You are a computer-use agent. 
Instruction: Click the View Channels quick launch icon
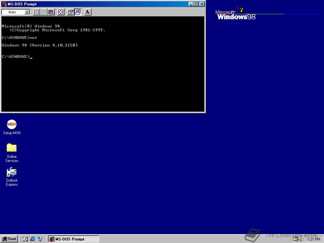click(40, 239)
